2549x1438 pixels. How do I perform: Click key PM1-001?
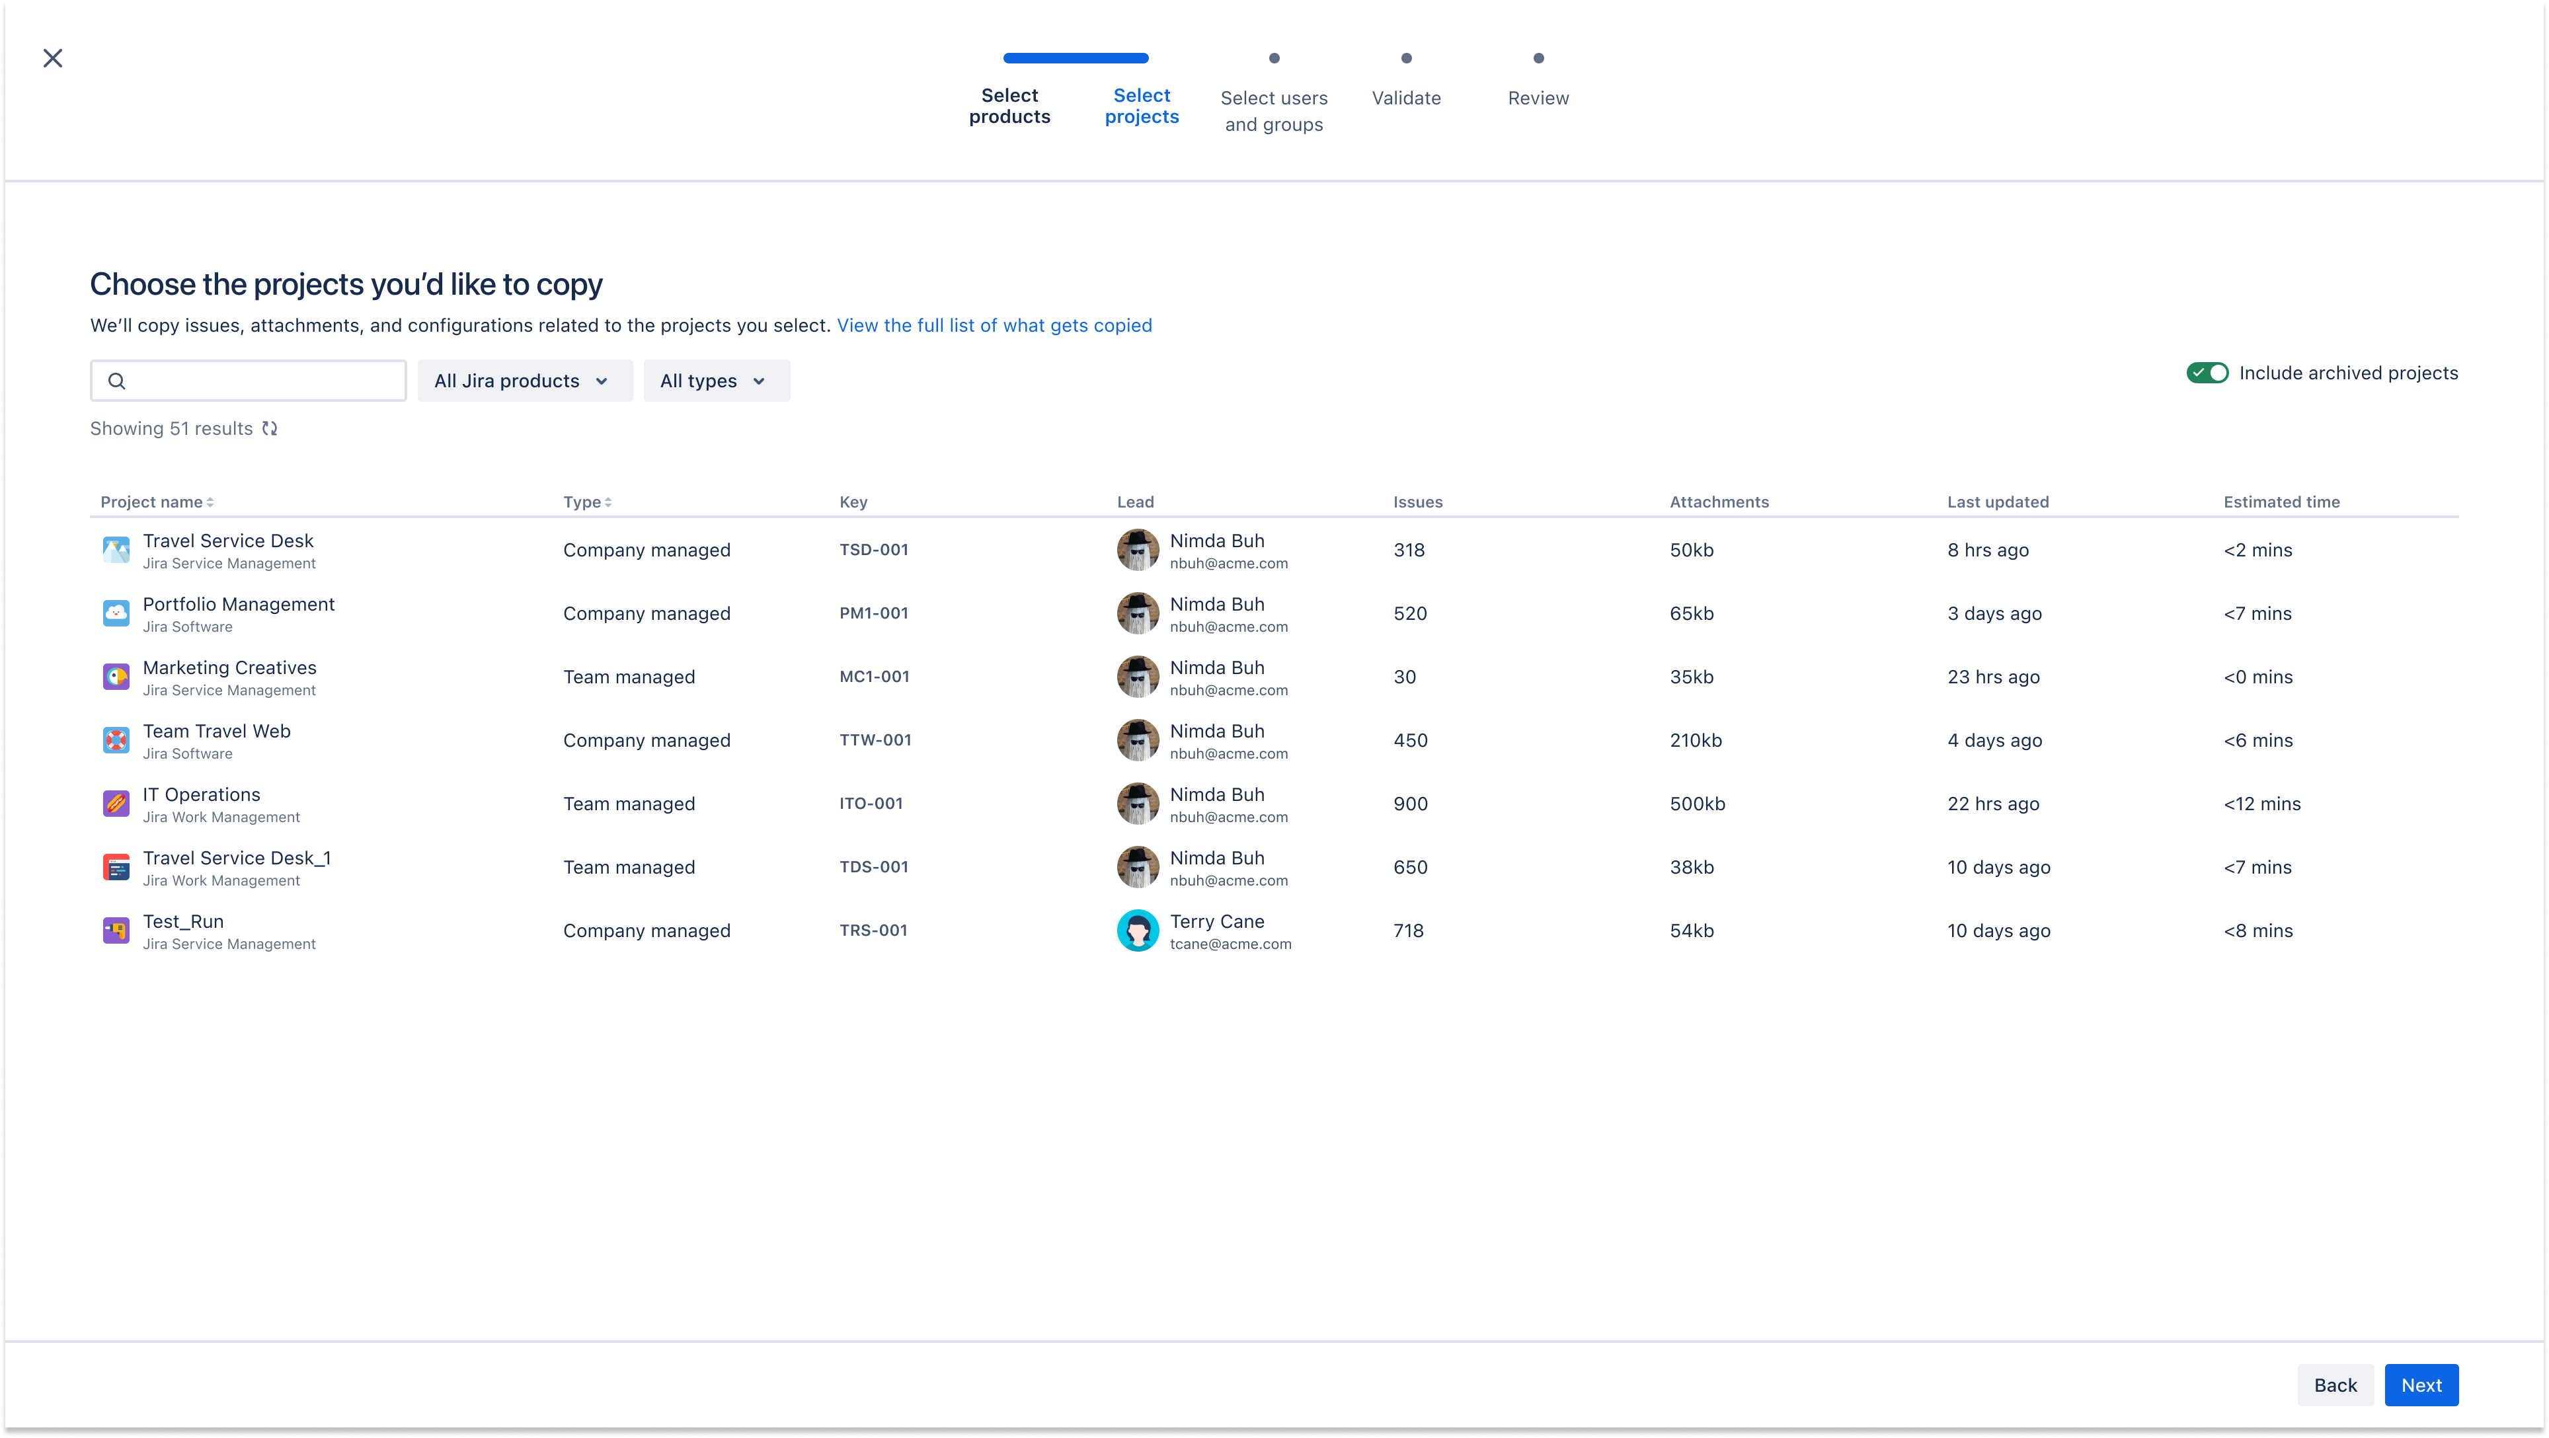[874, 613]
